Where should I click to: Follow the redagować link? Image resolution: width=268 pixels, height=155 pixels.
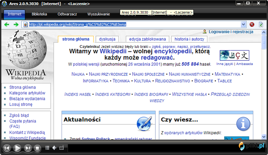[157, 58]
